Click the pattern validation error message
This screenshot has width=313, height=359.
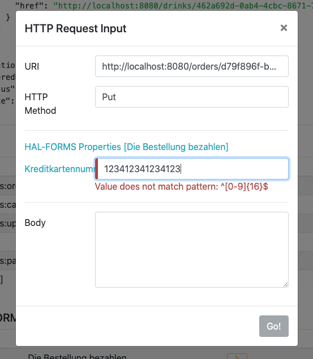[182, 187]
